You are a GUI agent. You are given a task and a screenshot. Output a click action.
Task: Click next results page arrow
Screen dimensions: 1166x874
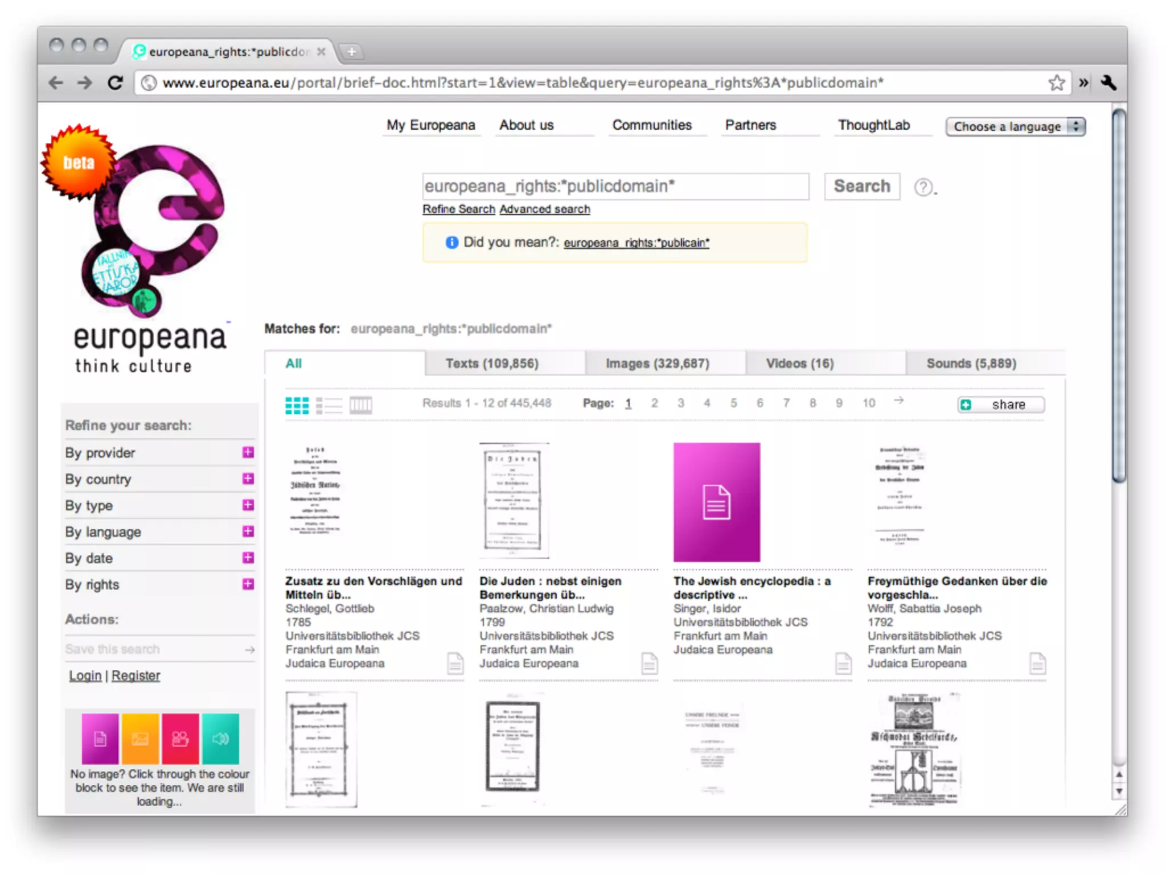coord(898,401)
